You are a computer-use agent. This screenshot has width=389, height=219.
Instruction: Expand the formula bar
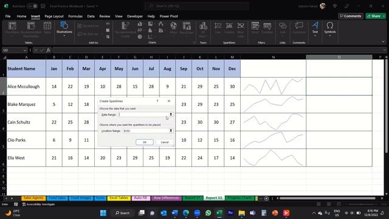click(384, 50)
